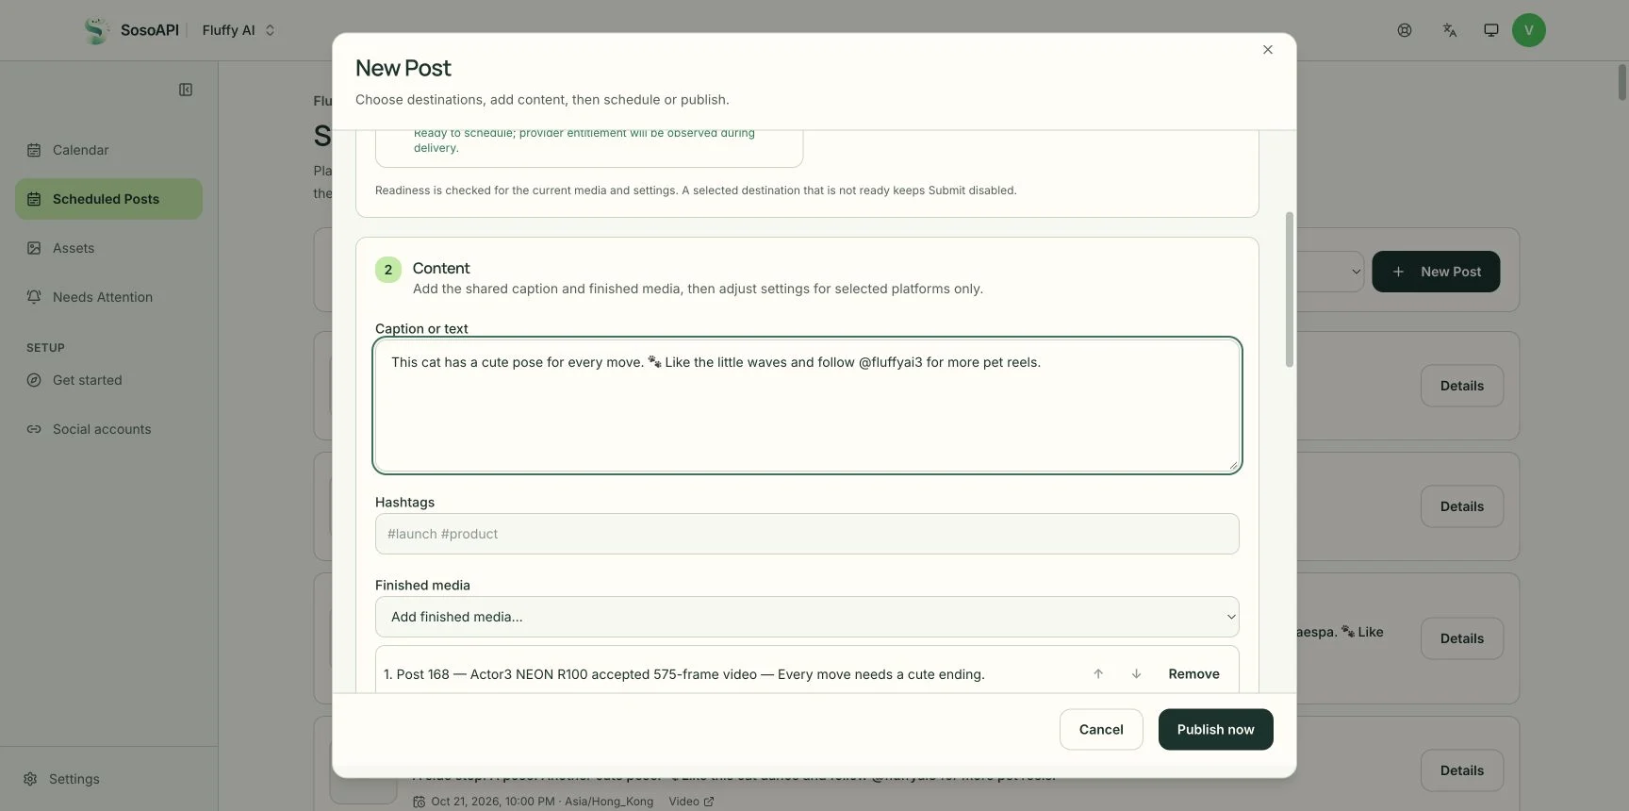Viewport: 1629px width, 811px height.
Task: Expand the filter dropdown beside New Post
Action: pyautogui.click(x=1329, y=272)
